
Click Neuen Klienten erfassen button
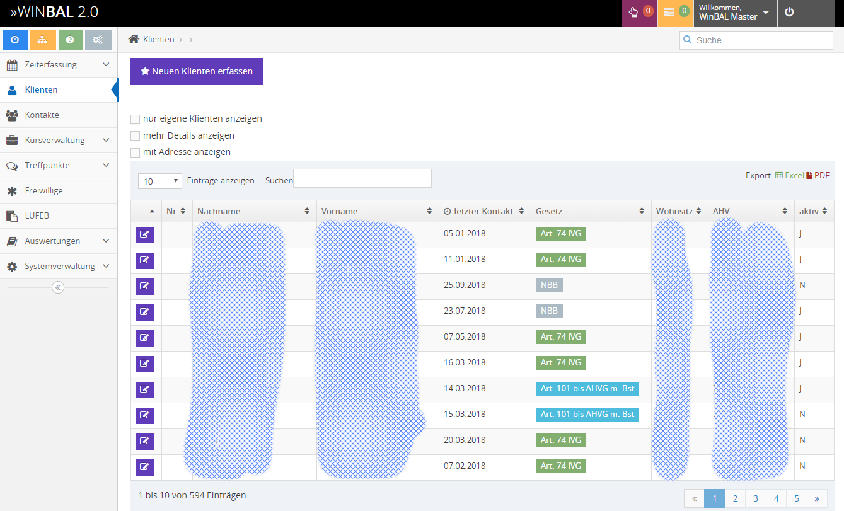click(197, 71)
